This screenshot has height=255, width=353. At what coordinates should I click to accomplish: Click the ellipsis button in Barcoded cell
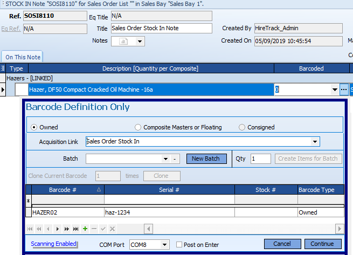(344, 89)
